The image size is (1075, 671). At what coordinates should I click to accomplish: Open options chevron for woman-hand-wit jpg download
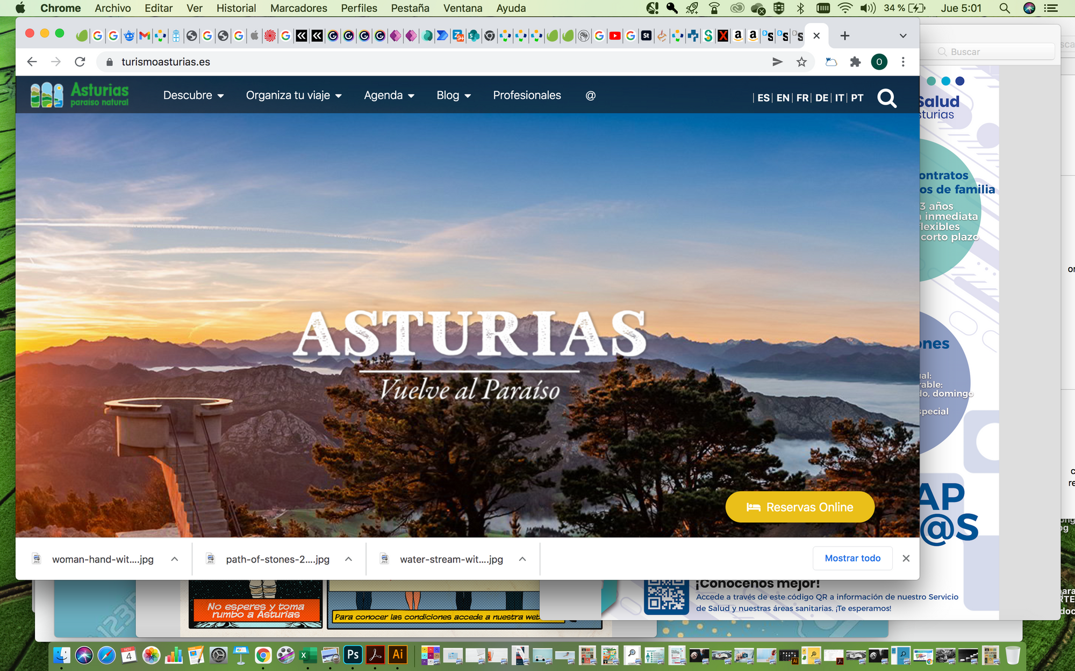click(x=175, y=559)
